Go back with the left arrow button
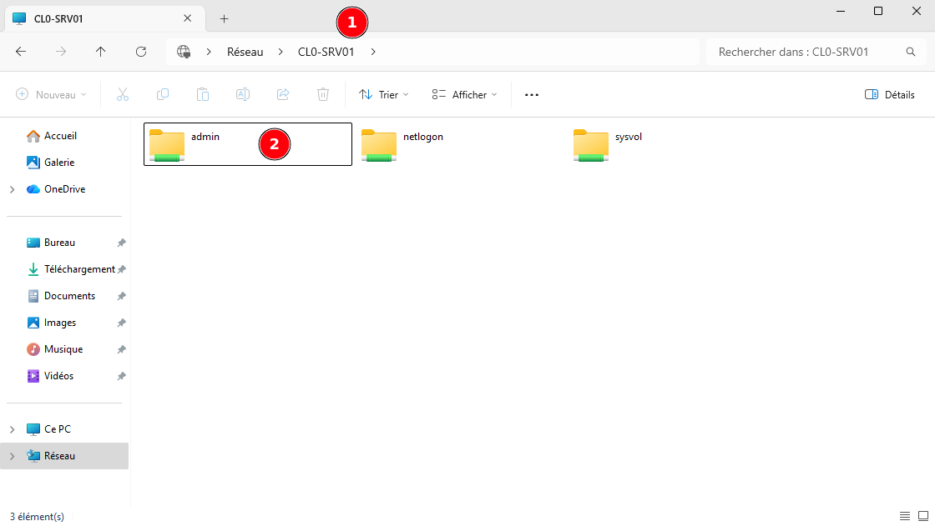The height and width of the screenshot is (526, 935). pos(21,52)
